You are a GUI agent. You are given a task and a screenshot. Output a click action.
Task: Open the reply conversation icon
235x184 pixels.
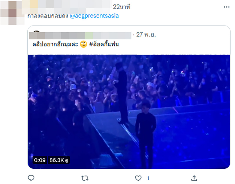(x=31, y=178)
